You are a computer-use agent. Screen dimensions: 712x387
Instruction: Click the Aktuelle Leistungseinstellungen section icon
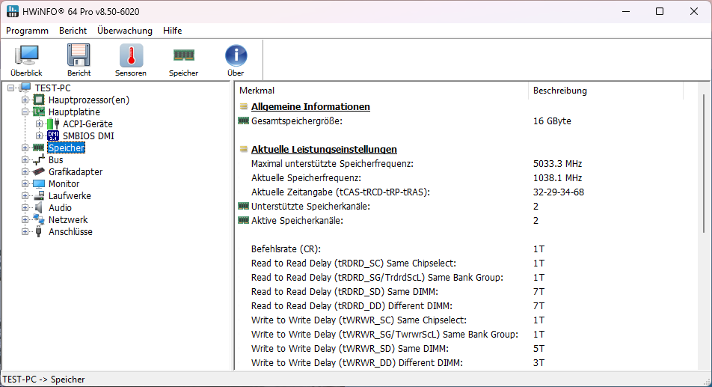pyautogui.click(x=243, y=150)
